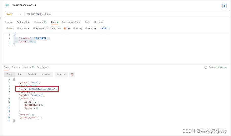Click the "_seq_no": 0 response line

pyautogui.click(x=27, y=114)
